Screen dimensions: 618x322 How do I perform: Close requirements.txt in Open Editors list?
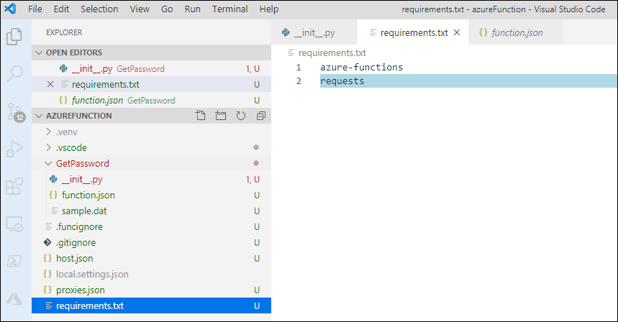click(x=50, y=84)
